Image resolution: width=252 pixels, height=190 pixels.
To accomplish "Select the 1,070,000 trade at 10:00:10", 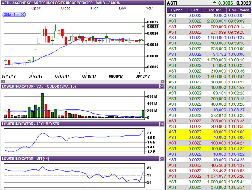I will tap(209, 60).
